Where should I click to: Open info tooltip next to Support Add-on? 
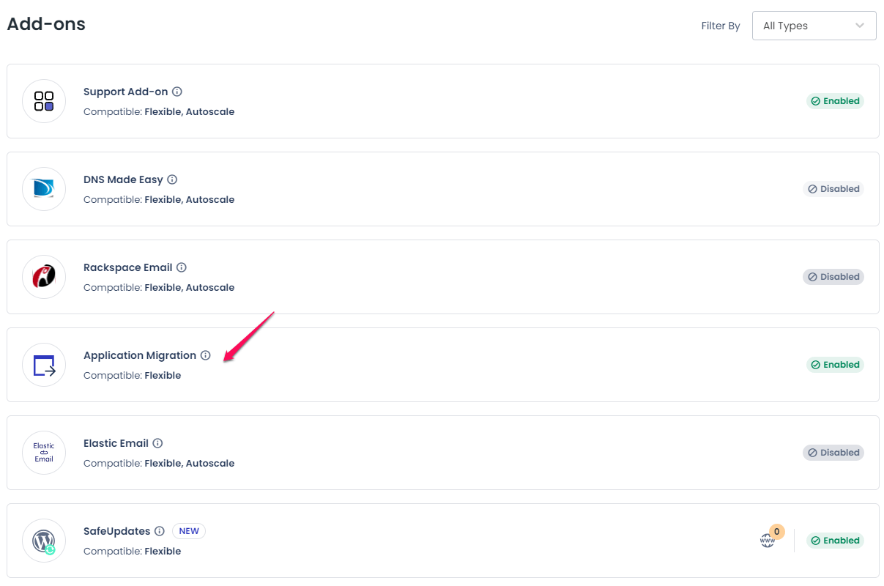tap(177, 92)
